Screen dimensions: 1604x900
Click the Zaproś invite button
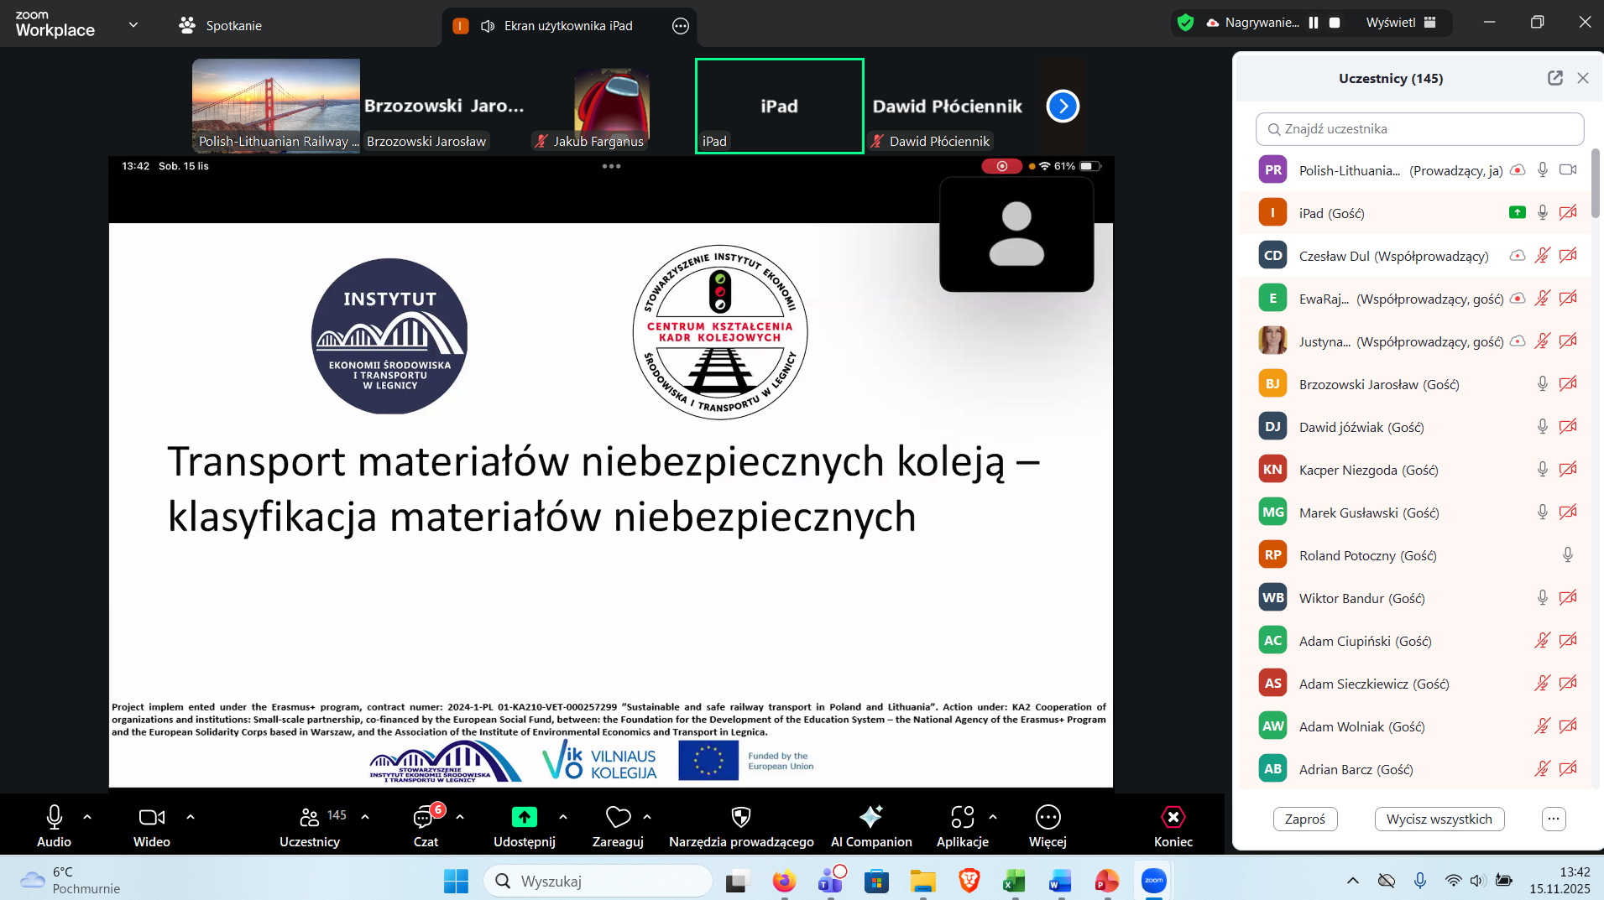1304,819
